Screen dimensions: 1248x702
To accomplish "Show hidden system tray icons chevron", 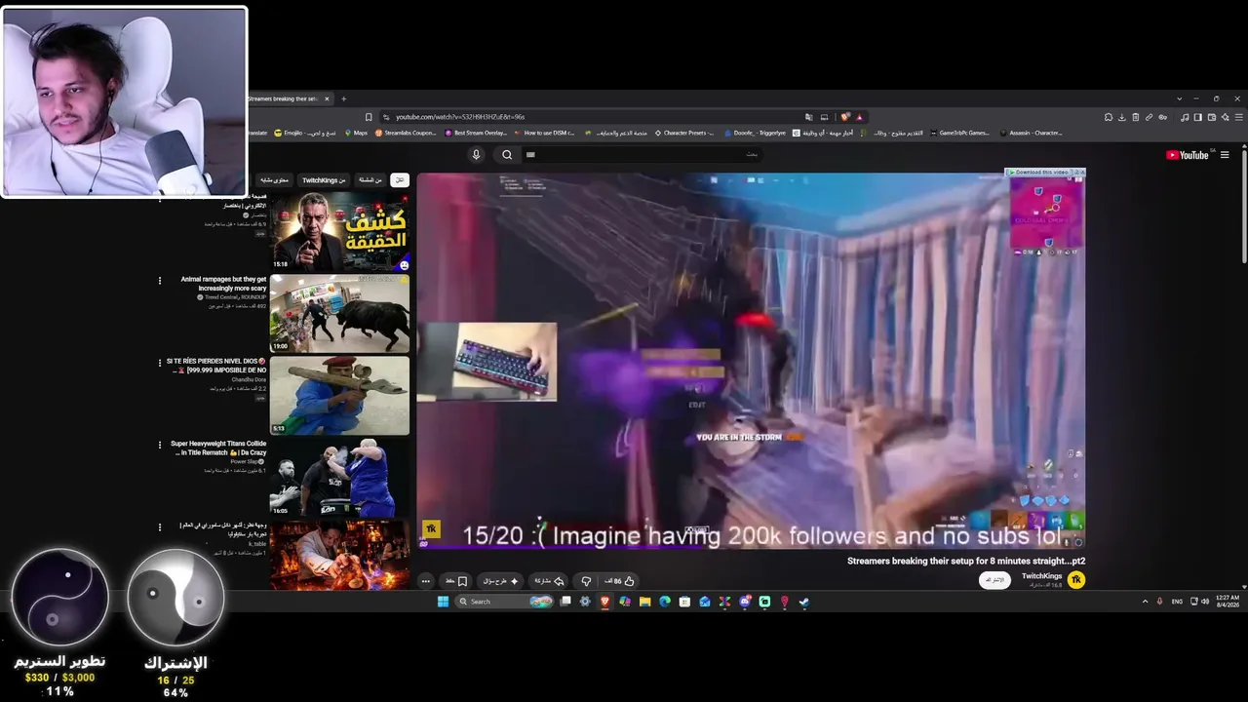I will [x=1145, y=602].
